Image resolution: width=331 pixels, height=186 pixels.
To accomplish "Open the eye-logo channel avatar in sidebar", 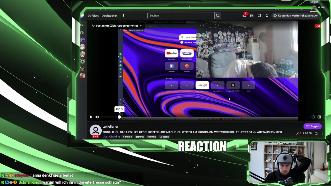I will point(82,61).
